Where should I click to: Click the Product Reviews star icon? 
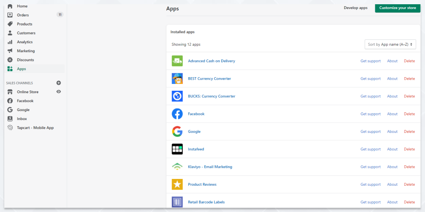pos(177,184)
